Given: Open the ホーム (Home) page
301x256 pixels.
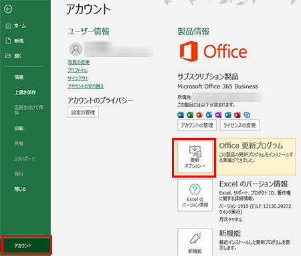Looking at the screenshot, I should tap(15, 25).
